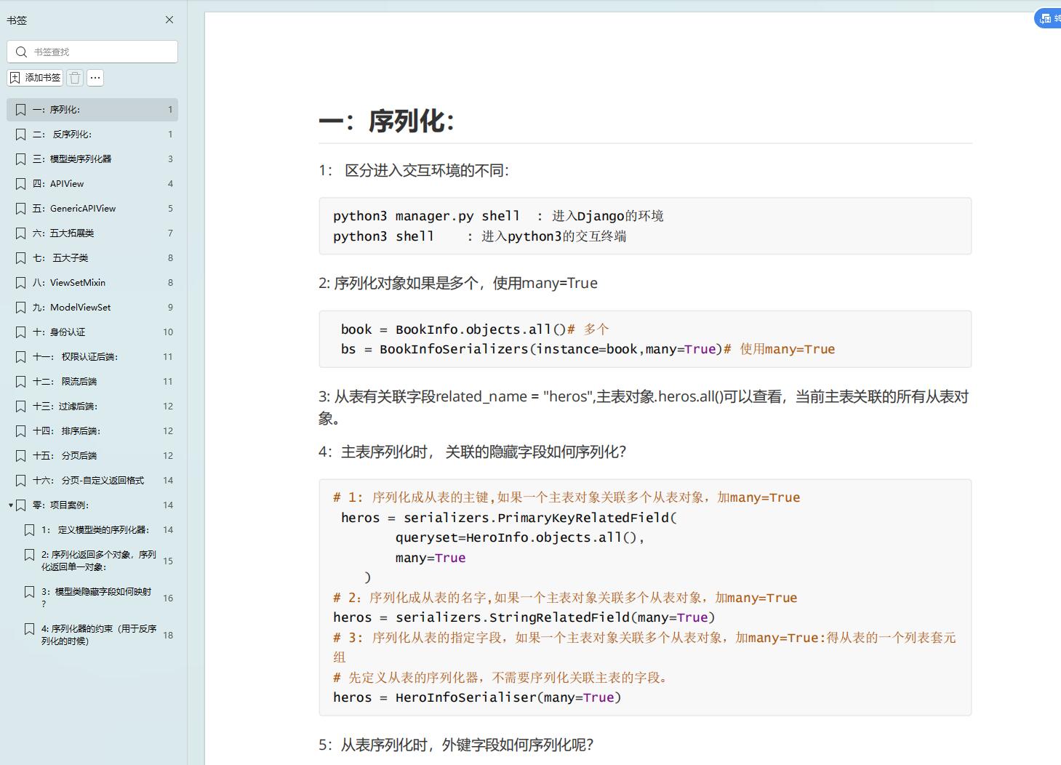
Task: Click the bookmark icon beside 九: ModelViewSet
Action: click(x=21, y=307)
